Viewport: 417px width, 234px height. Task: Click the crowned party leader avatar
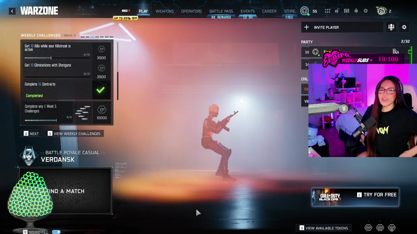click(x=381, y=11)
